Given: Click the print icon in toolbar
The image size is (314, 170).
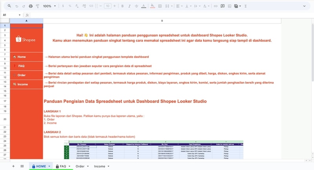Looking at the screenshot, I should (31, 6).
